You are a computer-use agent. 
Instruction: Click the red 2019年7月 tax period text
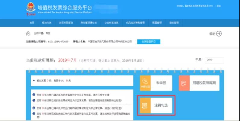pos(67,60)
